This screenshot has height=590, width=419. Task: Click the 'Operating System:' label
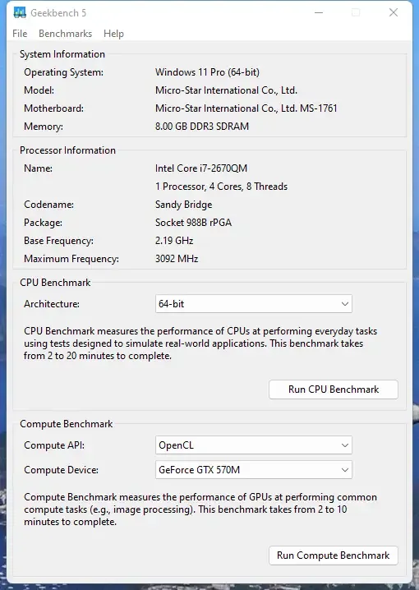click(x=63, y=72)
